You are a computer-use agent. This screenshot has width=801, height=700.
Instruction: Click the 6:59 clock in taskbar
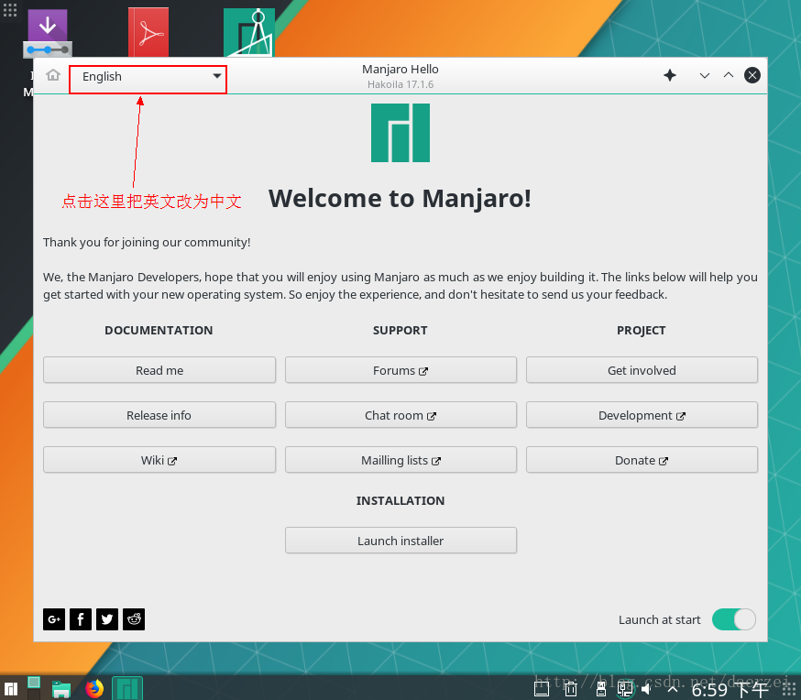[x=730, y=690]
